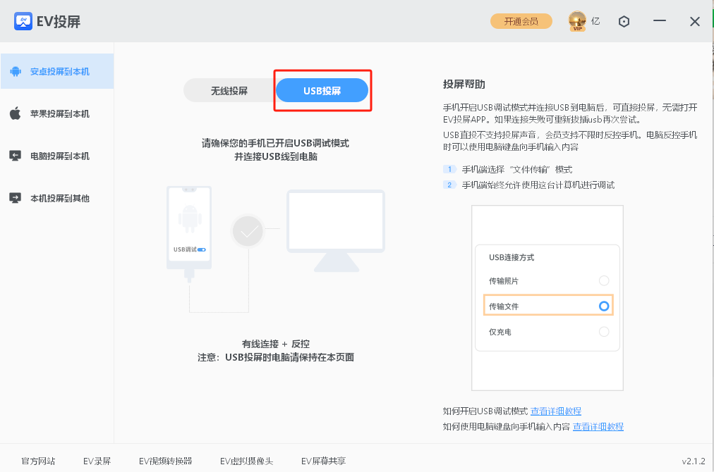Open the settings gear icon
This screenshot has height=472, width=714.
[624, 21]
